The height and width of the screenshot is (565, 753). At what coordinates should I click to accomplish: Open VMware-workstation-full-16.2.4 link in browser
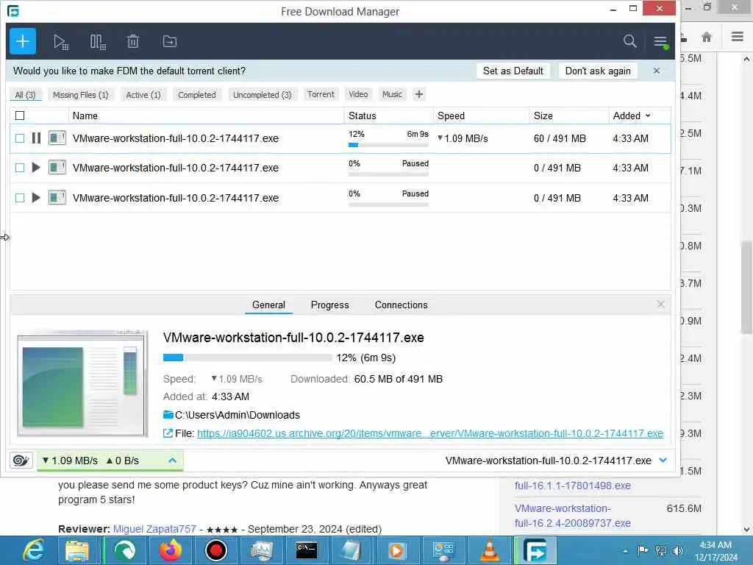(572, 516)
